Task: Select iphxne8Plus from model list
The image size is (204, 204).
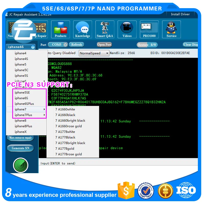Action: pos(27,126)
